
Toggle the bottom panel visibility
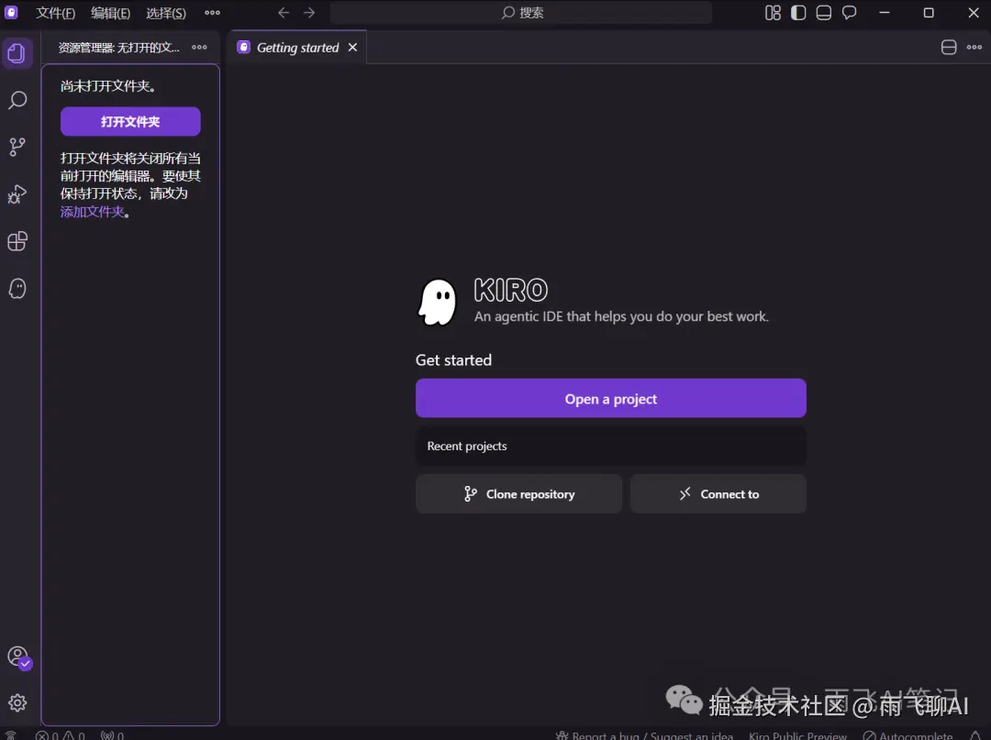point(823,13)
